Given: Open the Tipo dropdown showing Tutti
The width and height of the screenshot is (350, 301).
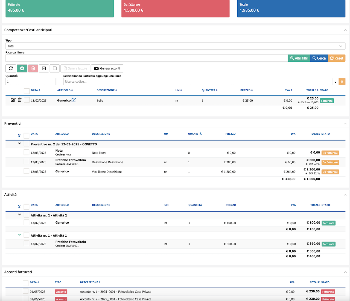Looking at the screenshot, I should pyautogui.click(x=175, y=46).
